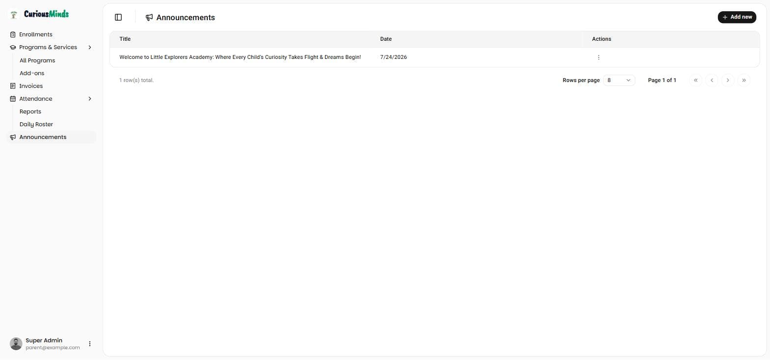Collapse the Programs & Services chevron
The image size is (770, 360).
89,47
